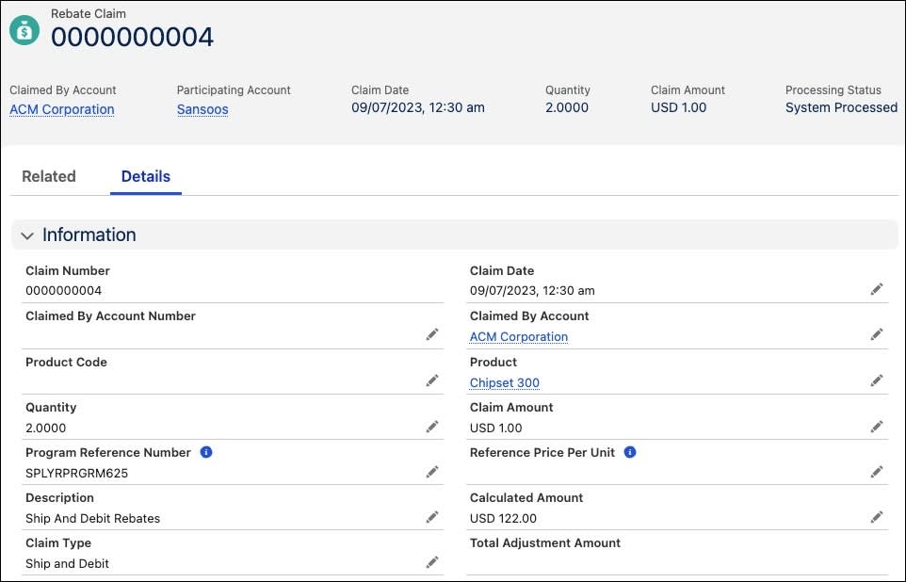Click details Claim Amount value USD 1.00
The height and width of the screenshot is (582, 906).
(495, 428)
